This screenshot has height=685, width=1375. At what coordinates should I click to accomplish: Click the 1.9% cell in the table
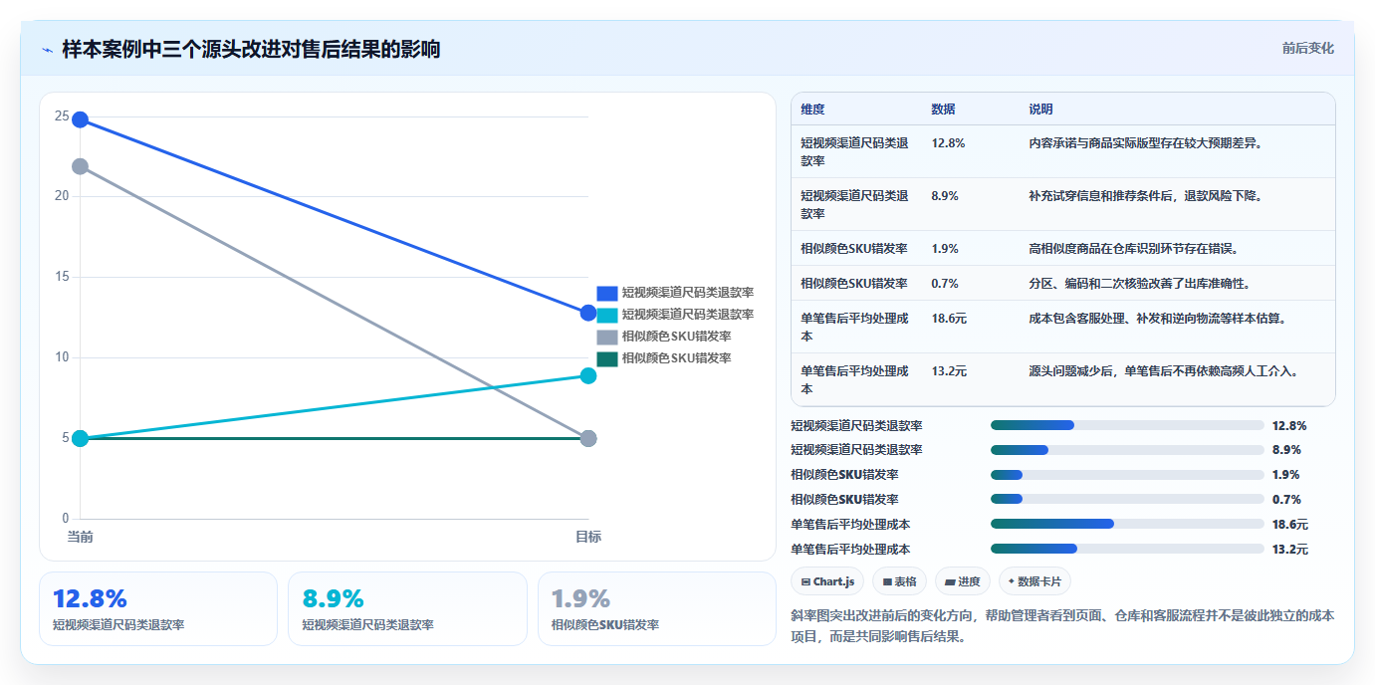pos(945,249)
